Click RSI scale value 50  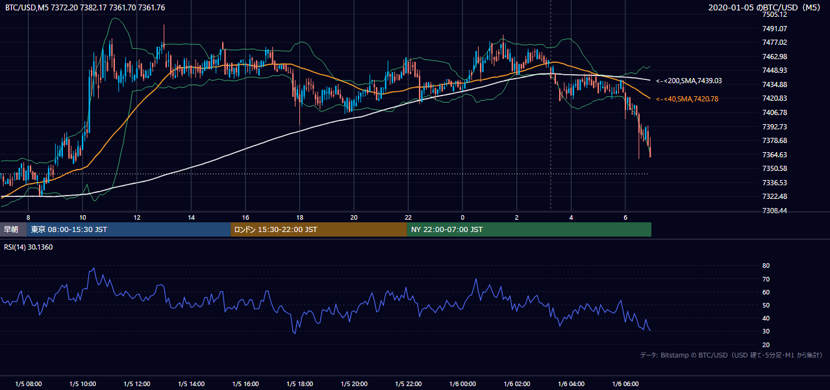click(766, 305)
